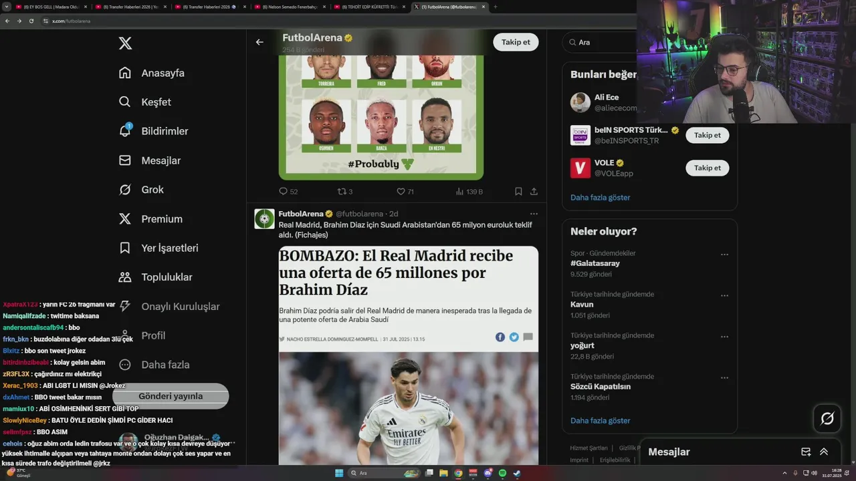Follow VOLE via Takip et button

707,168
